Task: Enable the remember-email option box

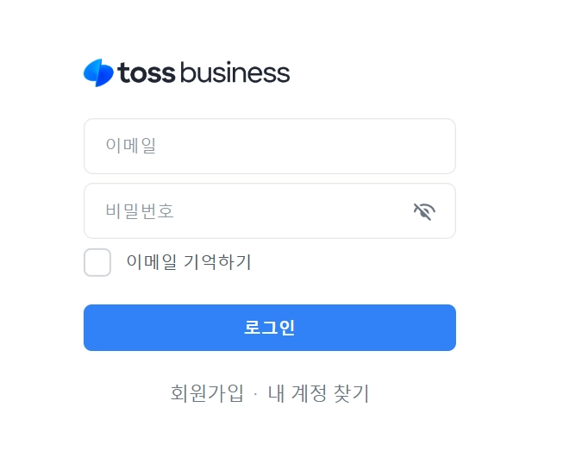Action: 97,262
